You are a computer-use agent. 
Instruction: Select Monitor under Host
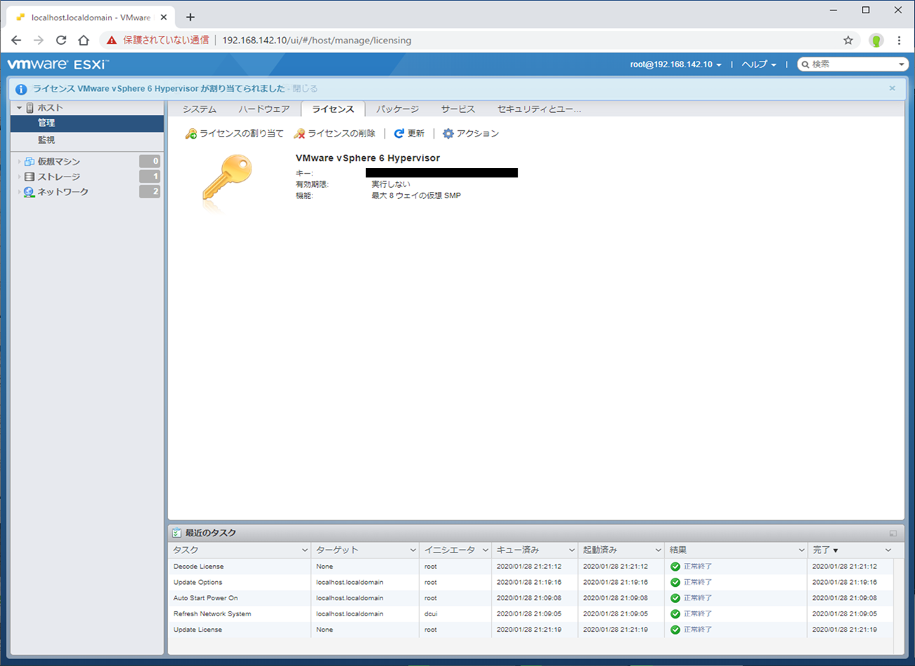(x=87, y=140)
